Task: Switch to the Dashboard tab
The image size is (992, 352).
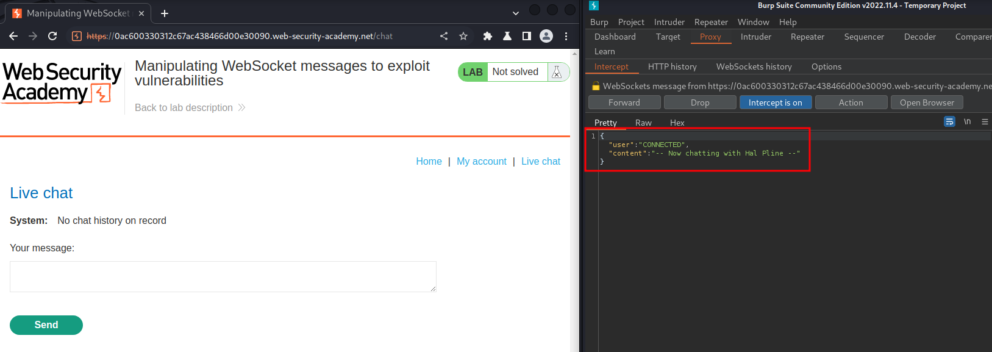Action: 615,37
